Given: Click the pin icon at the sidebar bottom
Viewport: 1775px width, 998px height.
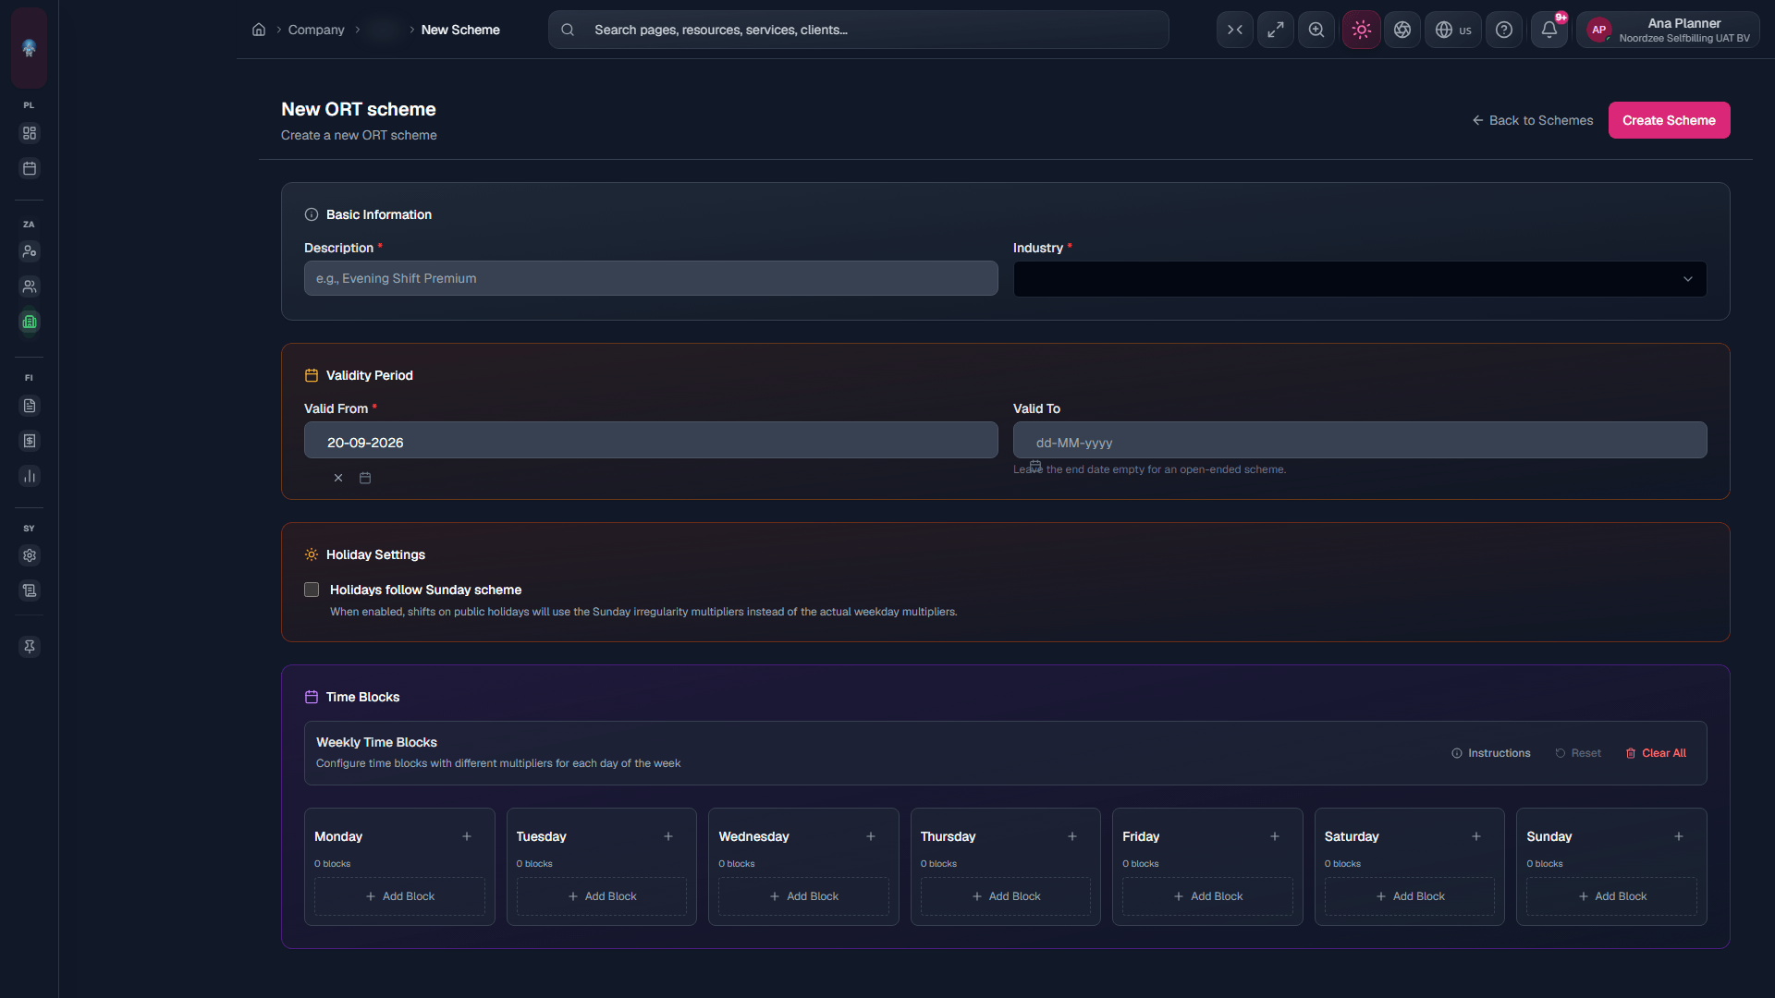Looking at the screenshot, I should [30, 647].
